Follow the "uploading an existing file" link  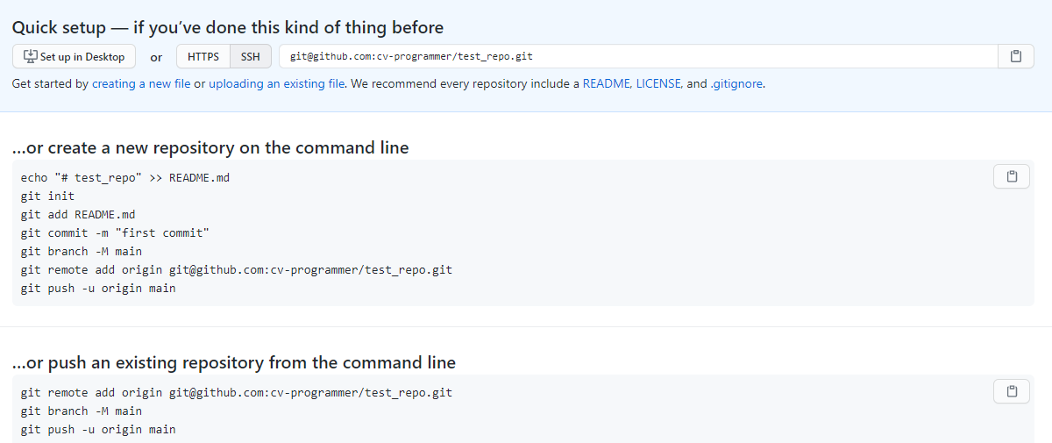click(x=276, y=84)
